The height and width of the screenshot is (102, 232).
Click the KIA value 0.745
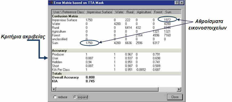point(90,81)
